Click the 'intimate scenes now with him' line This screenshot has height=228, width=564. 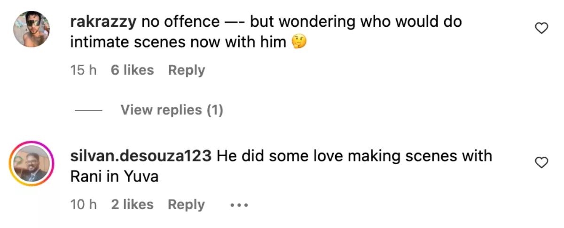pos(178,42)
